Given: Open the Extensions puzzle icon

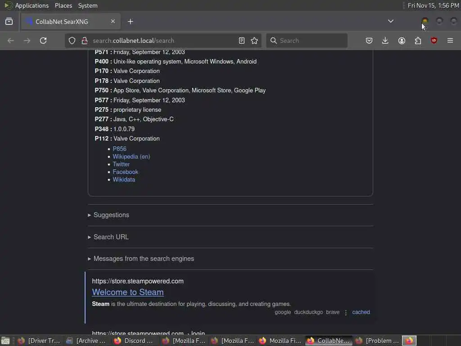Looking at the screenshot, I should [x=418, y=41].
